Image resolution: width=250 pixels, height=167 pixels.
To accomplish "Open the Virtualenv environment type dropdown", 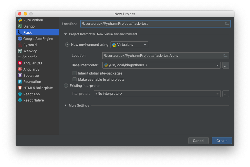I will [x=129, y=45].
